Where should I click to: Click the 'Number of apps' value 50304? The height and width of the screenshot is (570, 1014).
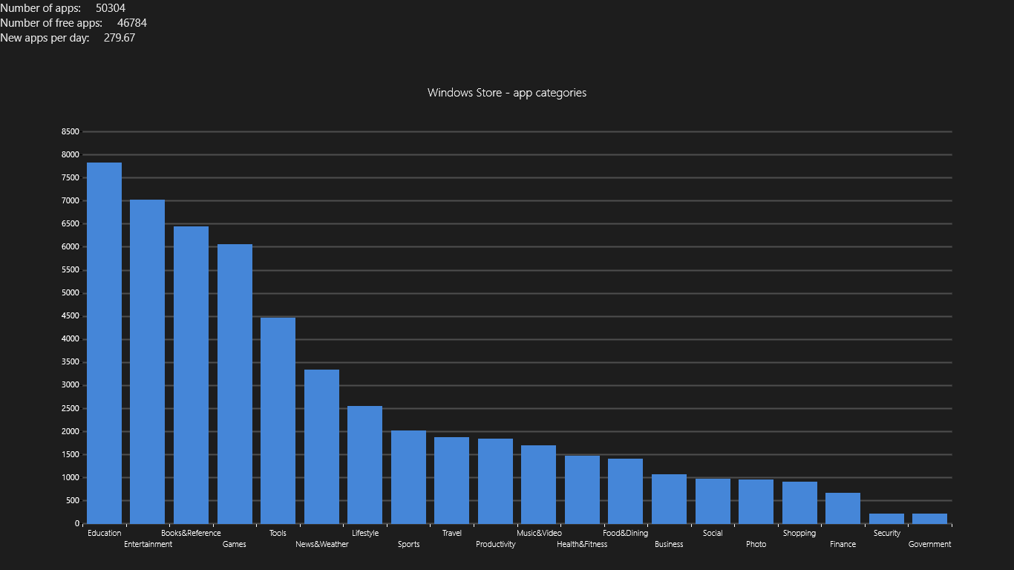(x=111, y=8)
